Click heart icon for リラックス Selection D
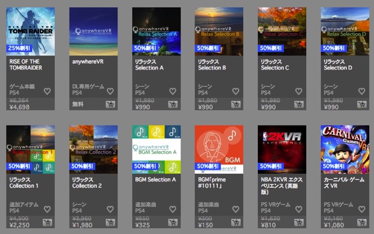Screen dimensions: 374x234 pyautogui.click(x=362, y=91)
